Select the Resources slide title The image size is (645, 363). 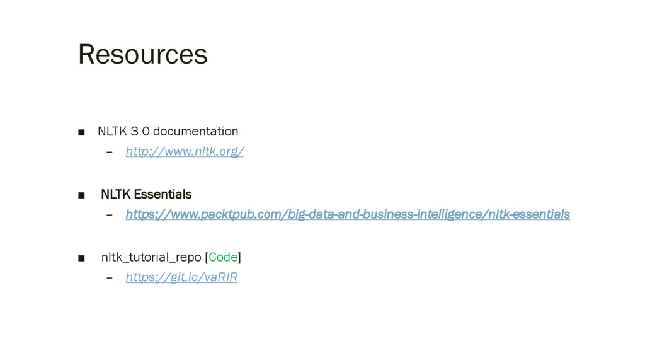[143, 54]
